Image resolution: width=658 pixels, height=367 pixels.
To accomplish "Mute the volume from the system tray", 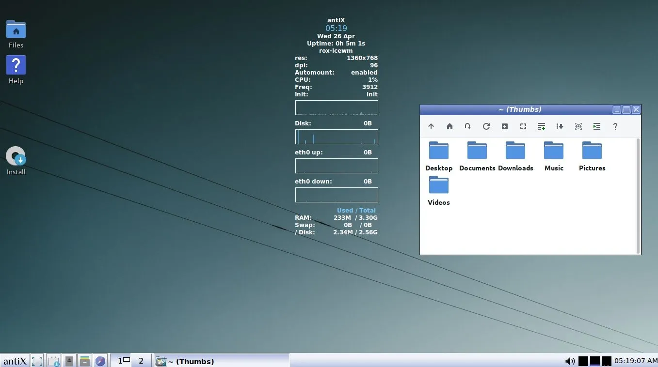I will pyautogui.click(x=570, y=361).
